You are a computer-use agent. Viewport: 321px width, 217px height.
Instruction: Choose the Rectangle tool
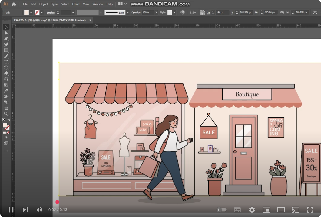point(6,50)
